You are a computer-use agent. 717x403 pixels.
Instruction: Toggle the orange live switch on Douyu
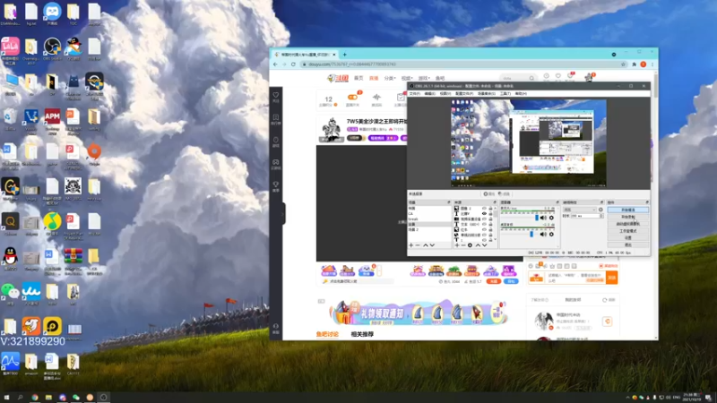pos(352,97)
